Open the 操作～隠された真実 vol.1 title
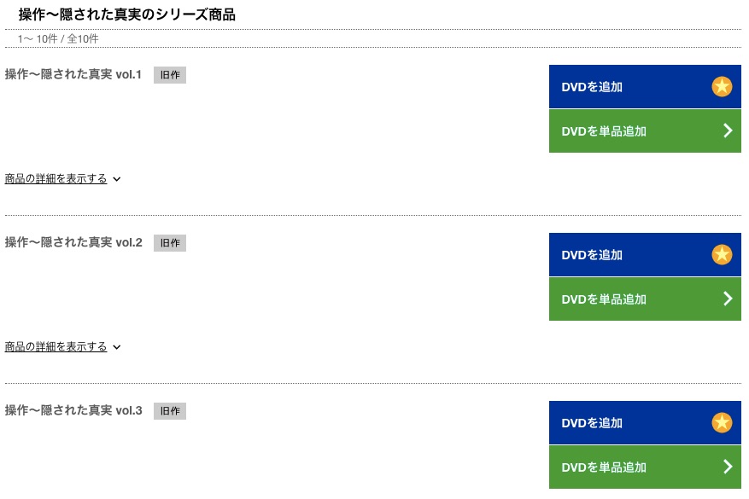 [x=73, y=74]
